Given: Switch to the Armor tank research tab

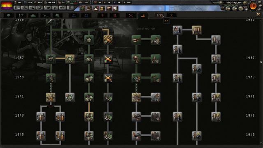Looking at the screenshot, I should click(33, 16).
